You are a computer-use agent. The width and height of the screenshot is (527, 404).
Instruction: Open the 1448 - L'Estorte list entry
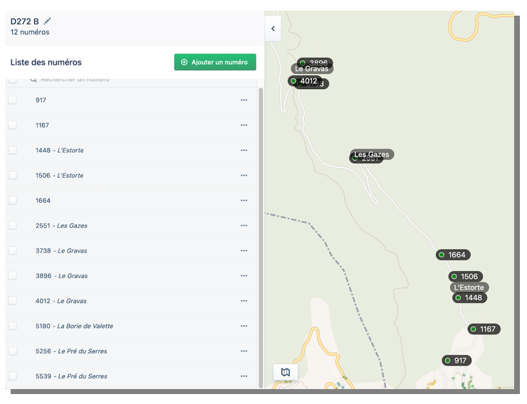pyautogui.click(x=59, y=151)
